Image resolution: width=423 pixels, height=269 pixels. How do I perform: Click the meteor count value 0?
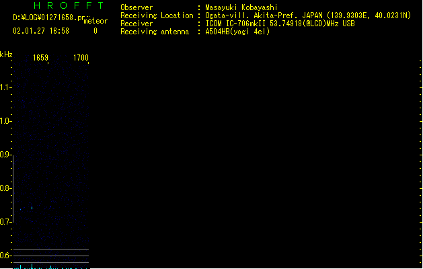95,31
